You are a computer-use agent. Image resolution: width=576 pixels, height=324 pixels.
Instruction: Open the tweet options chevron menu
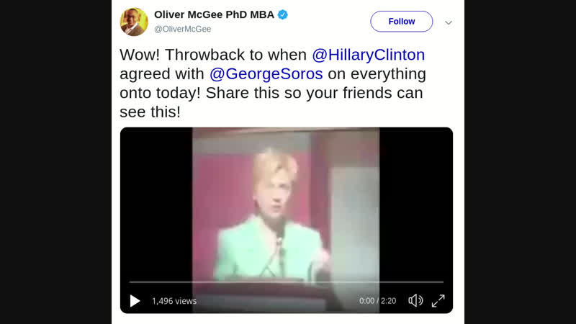click(x=448, y=23)
